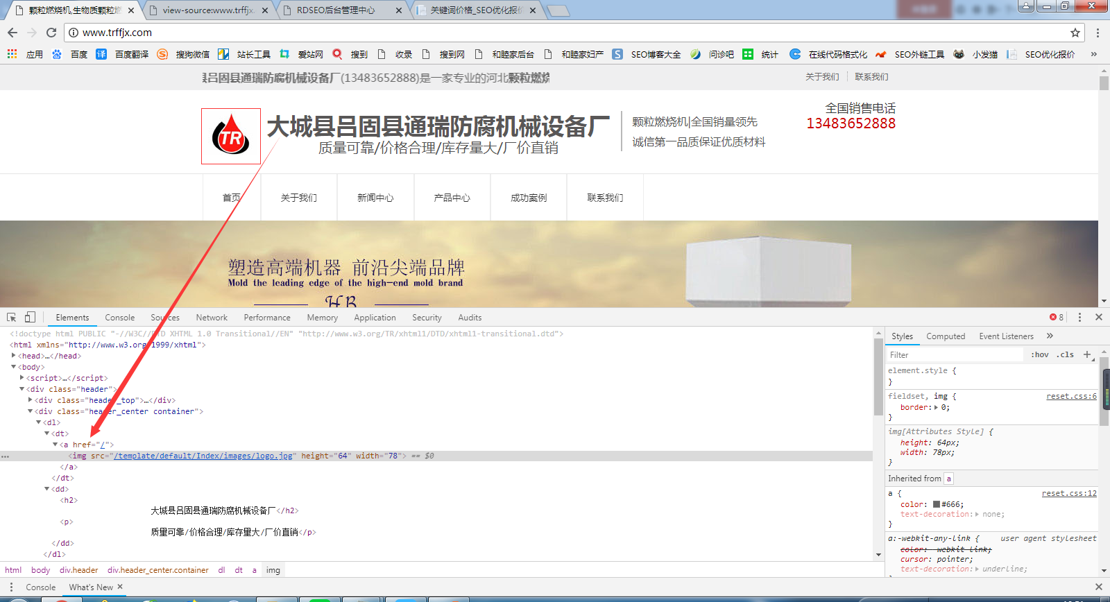Expand the head element in DOM tree
Image resolution: width=1110 pixels, height=602 pixels.
(x=14, y=356)
